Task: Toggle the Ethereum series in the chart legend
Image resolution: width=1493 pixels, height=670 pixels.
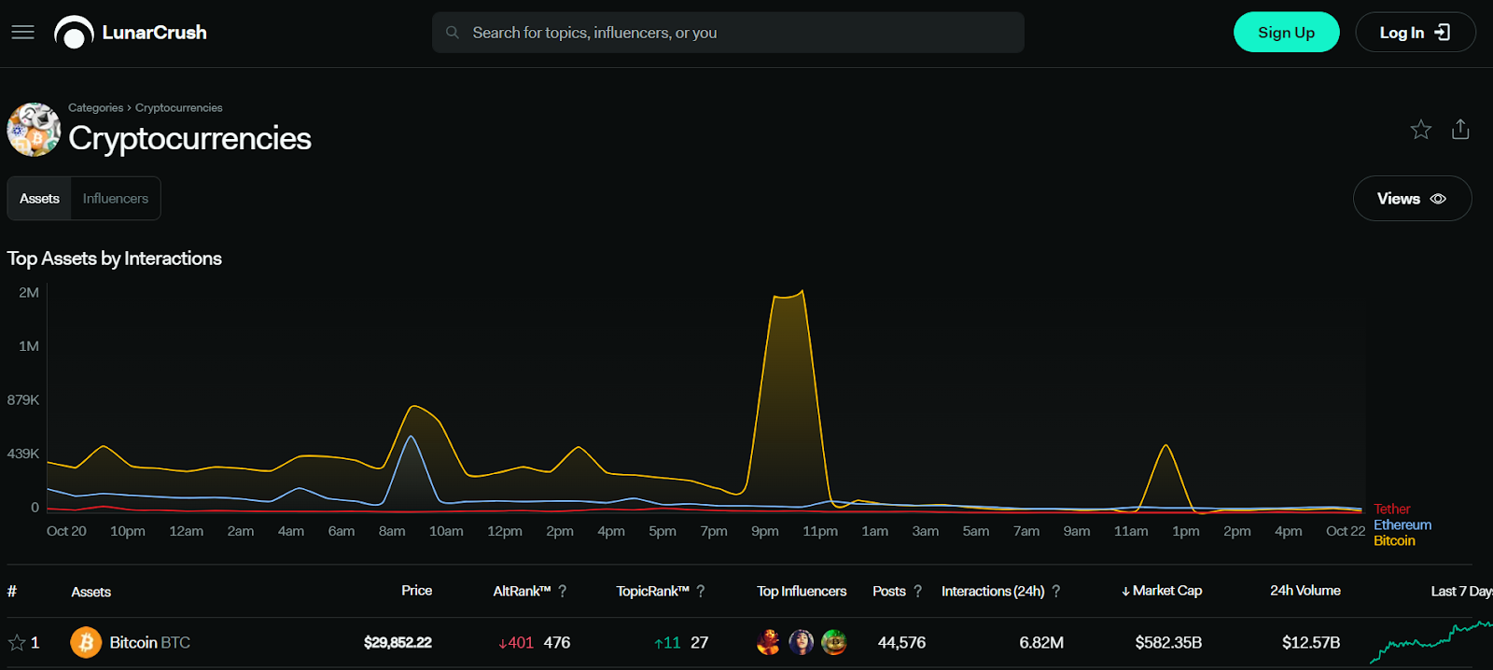Action: coord(1402,525)
